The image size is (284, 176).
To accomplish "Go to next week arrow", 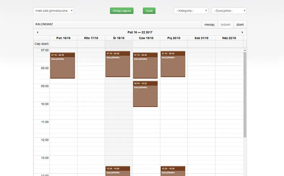I will [x=242, y=32].
